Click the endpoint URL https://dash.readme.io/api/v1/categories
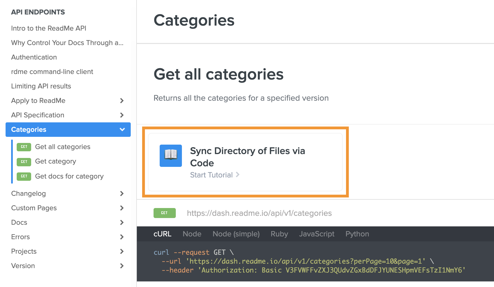 tap(259, 213)
